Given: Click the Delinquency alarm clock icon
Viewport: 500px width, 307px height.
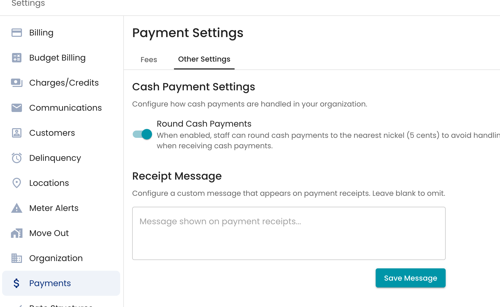Looking at the screenshot, I should pos(17,158).
